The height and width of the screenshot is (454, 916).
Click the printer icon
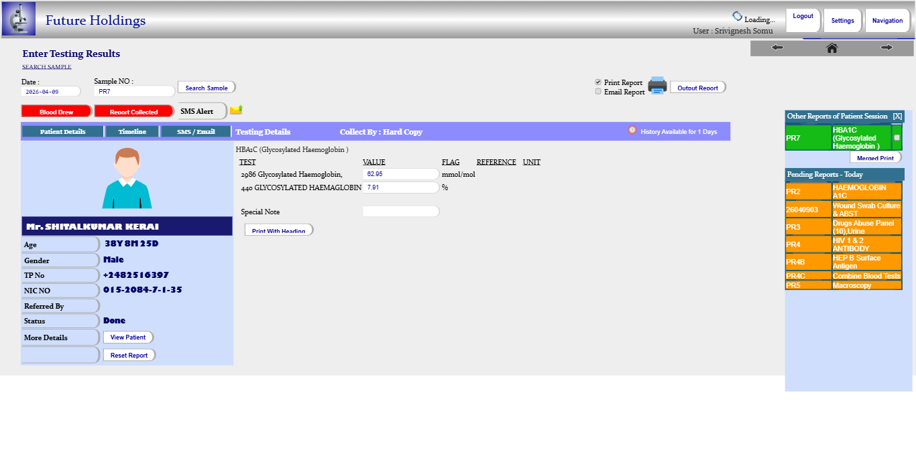(657, 86)
